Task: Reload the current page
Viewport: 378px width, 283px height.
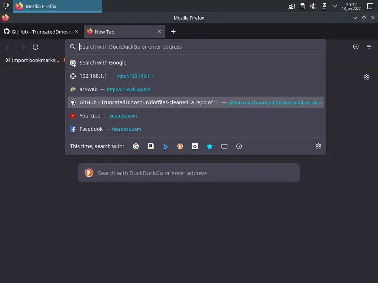Action: pyautogui.click(x=35, y=47)
